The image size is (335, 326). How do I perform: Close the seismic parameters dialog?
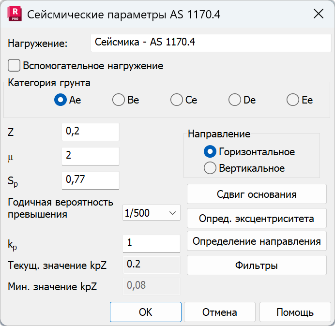[x=319, y=14]
